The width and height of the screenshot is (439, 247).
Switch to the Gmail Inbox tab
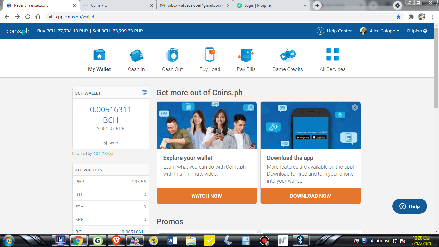195,5
